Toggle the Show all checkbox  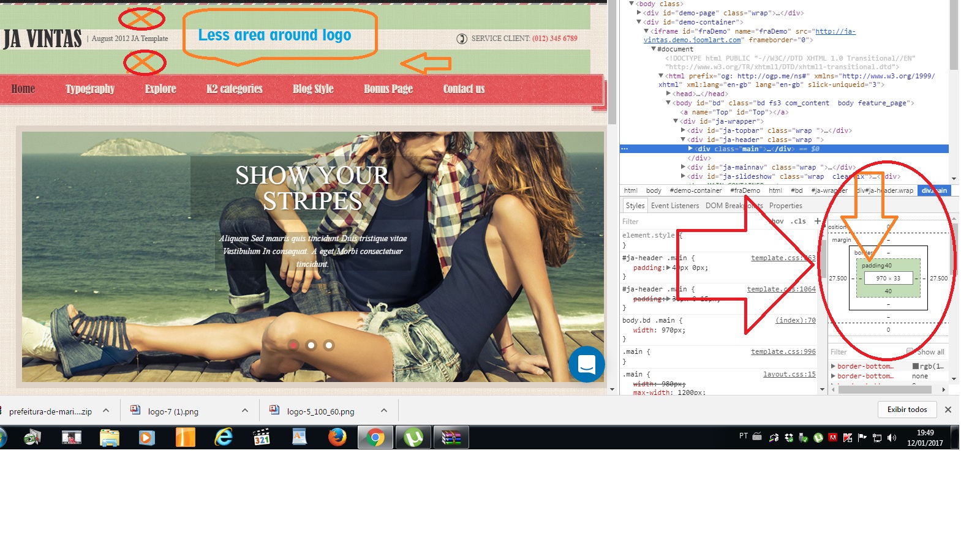coord(910,351)
